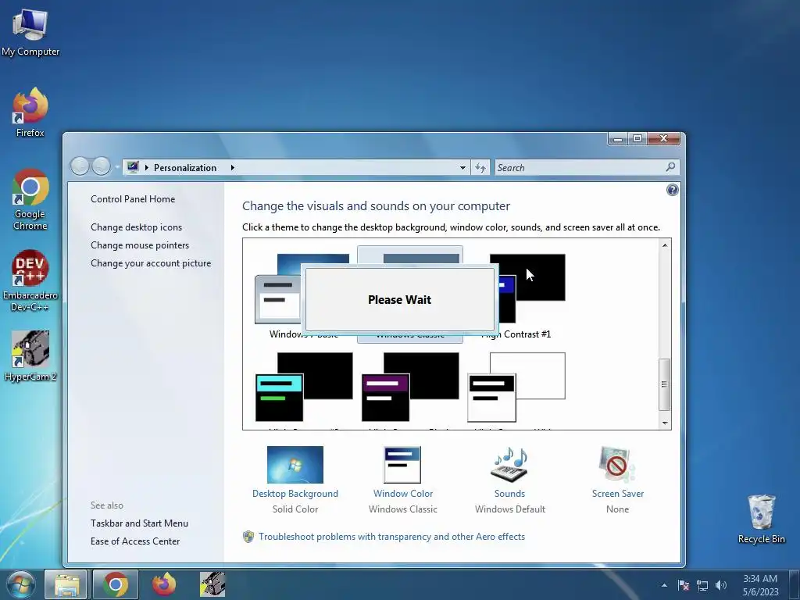
Task: Launch Firefox from the desktop shortcut
Action: pos(30,112)
